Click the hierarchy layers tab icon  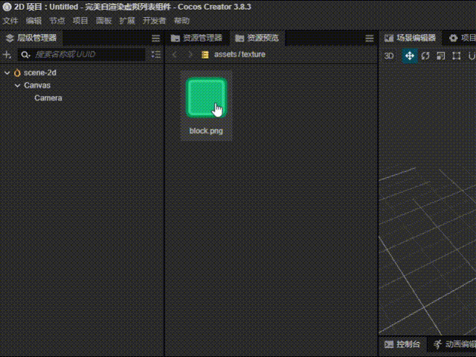(10, 38)
